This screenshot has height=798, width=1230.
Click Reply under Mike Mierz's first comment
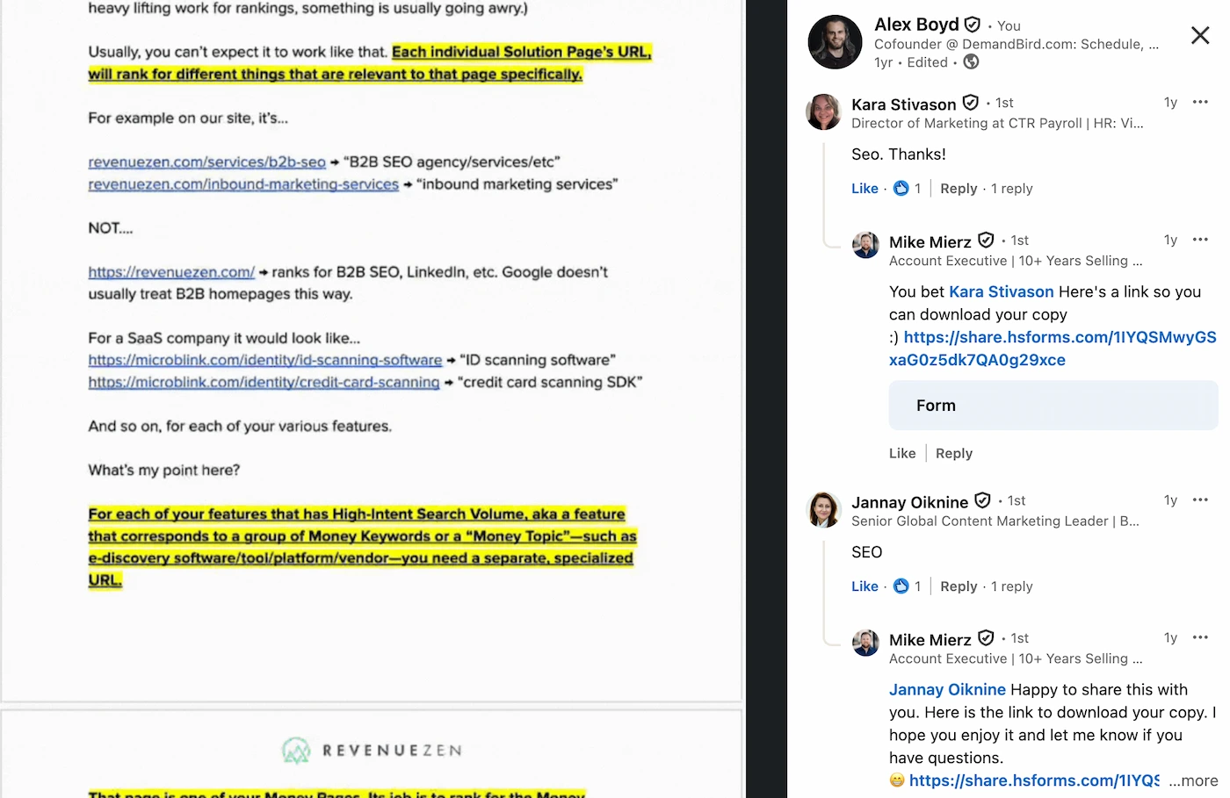953,453
